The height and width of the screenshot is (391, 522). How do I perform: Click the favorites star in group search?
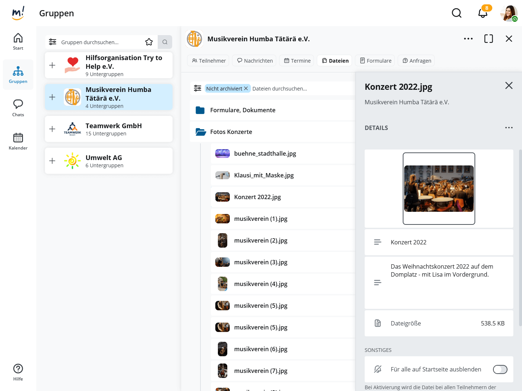149,42
